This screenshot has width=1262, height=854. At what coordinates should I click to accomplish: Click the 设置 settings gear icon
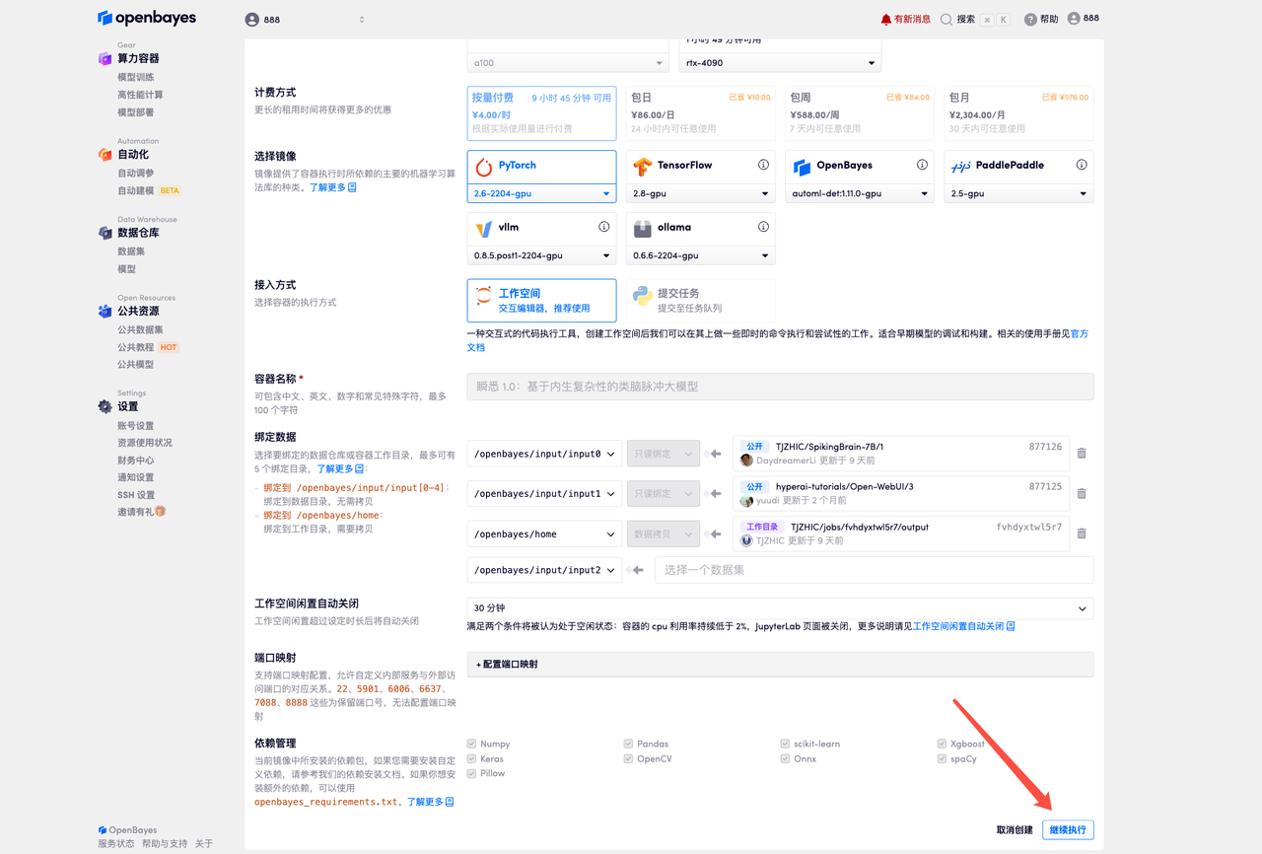(105, 406)
